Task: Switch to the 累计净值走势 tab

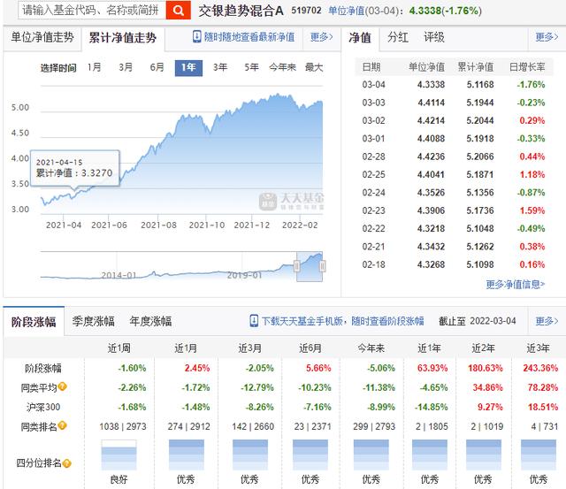Action: tap(123, 37)
